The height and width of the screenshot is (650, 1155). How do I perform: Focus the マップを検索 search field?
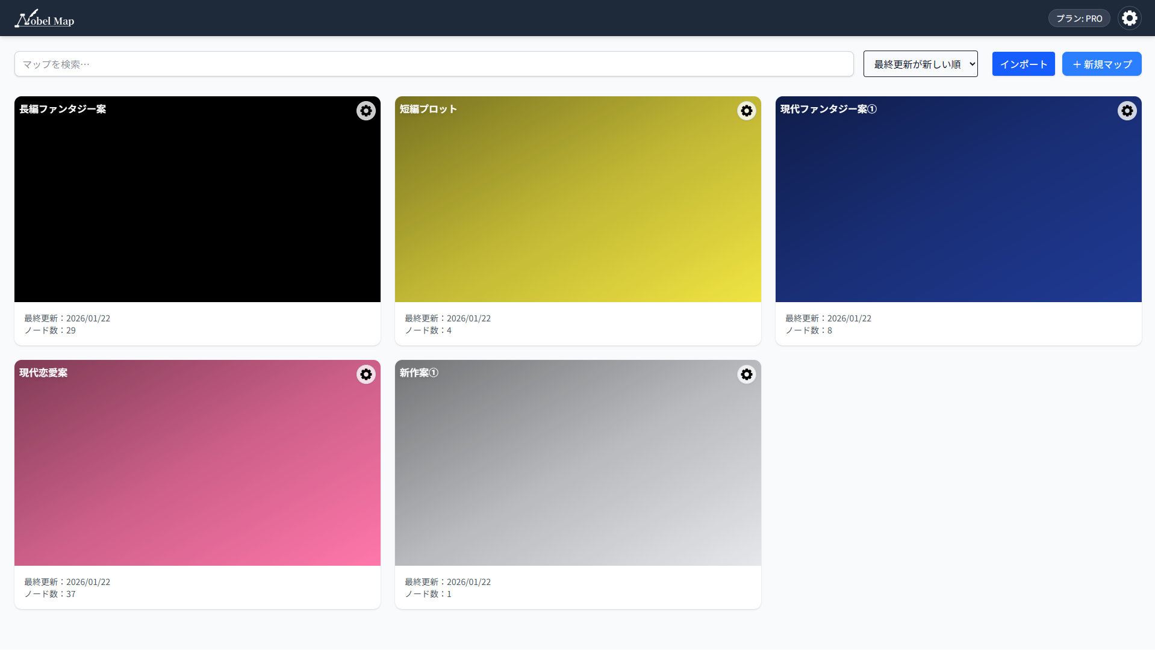(434, 64)
